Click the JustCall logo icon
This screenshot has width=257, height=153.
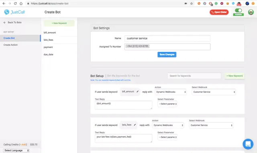7,12
